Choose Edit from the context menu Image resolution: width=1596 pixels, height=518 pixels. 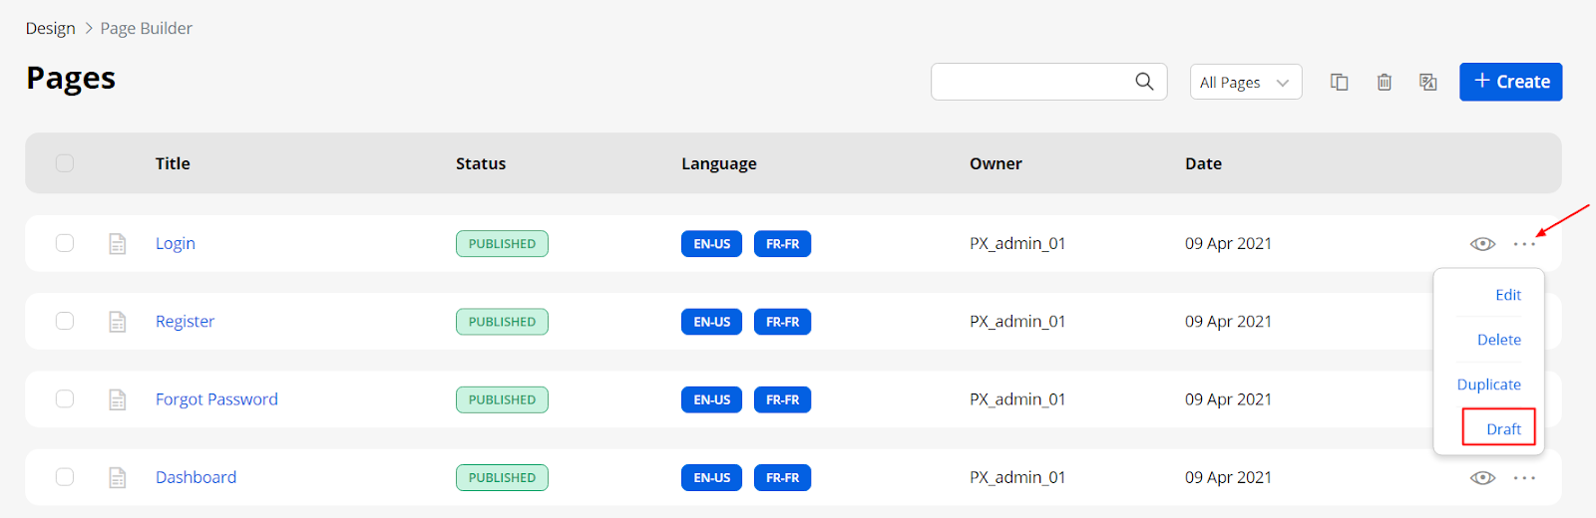point(1507,295)
